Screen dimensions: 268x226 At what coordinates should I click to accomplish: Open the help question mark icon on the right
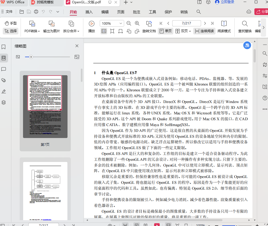[x=265, y=98]
